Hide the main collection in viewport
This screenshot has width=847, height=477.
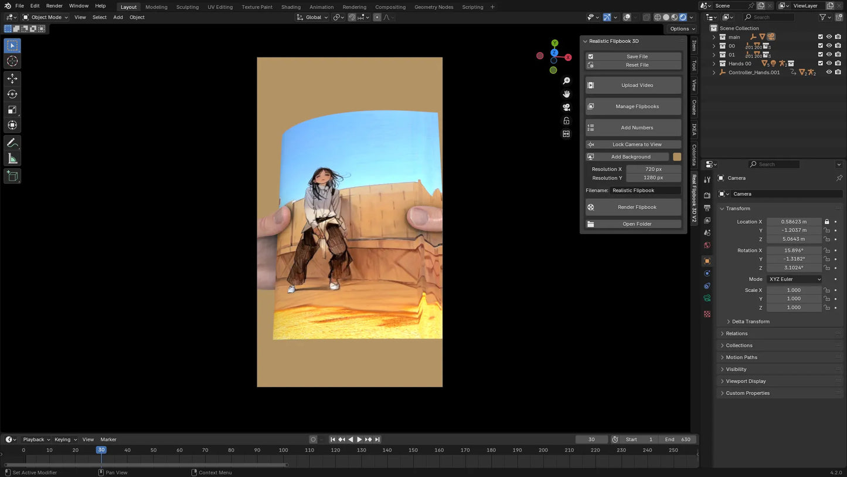(x=829, y=37)
